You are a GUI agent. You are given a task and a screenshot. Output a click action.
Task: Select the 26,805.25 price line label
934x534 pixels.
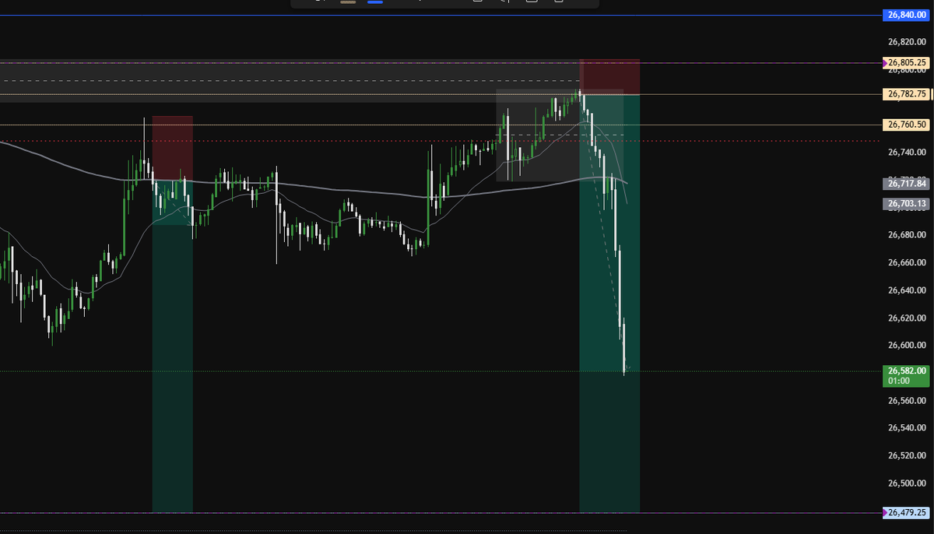coord(907,62)
